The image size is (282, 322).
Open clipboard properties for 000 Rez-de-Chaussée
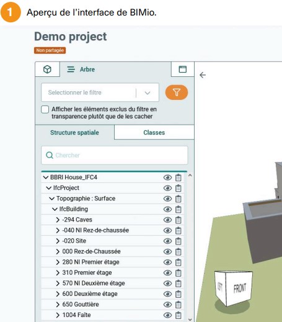point(178,252)
